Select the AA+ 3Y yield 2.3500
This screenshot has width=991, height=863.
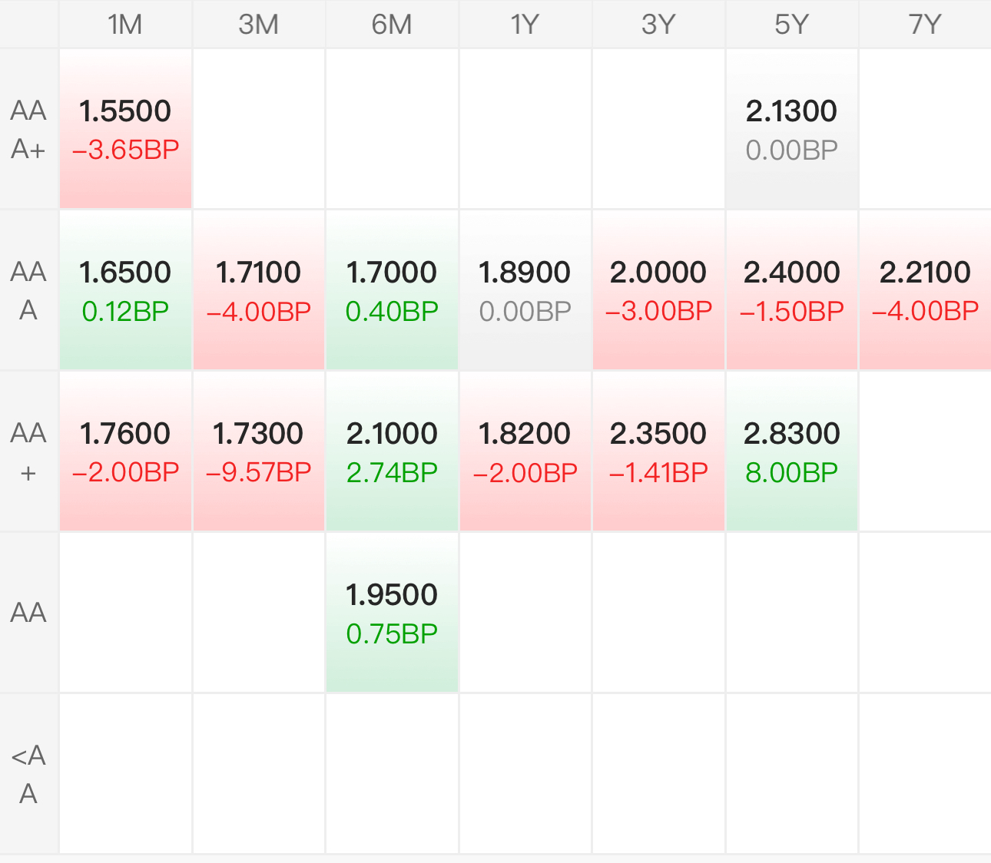658,434
